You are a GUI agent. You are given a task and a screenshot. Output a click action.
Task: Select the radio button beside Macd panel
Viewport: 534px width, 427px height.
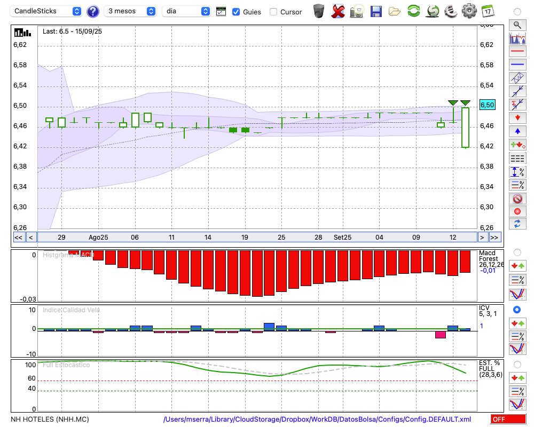517,252
